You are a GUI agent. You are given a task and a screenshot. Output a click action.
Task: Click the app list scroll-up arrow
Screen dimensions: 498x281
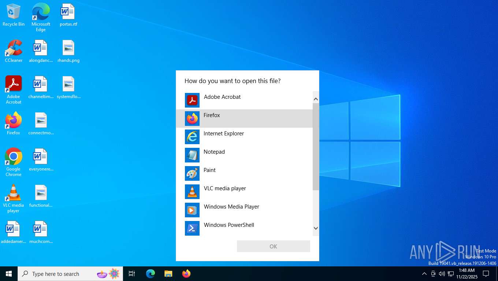[316, 99]
